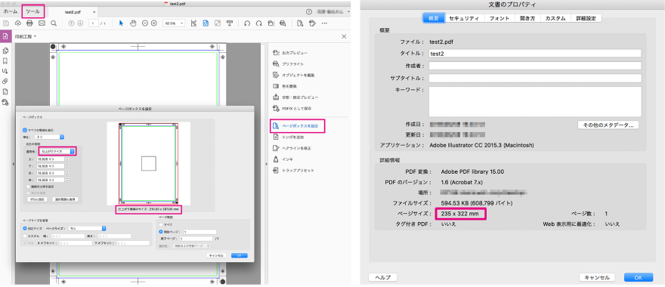665x287 pixels.
Task: Click その他のメタデータ button
Action: click(608, 125)
